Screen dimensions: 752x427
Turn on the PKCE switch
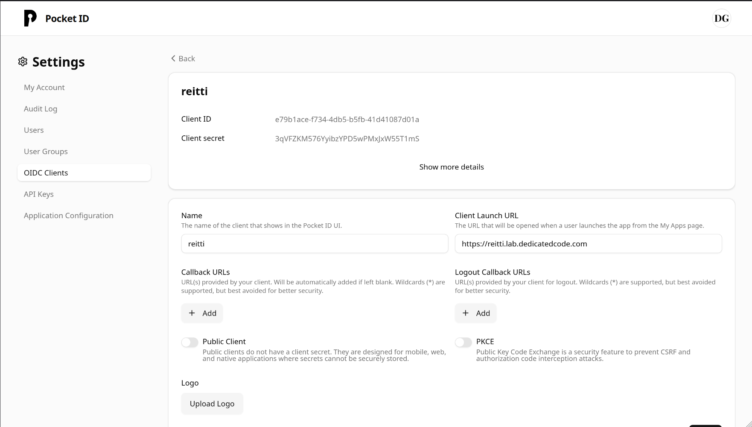[463, 342]
